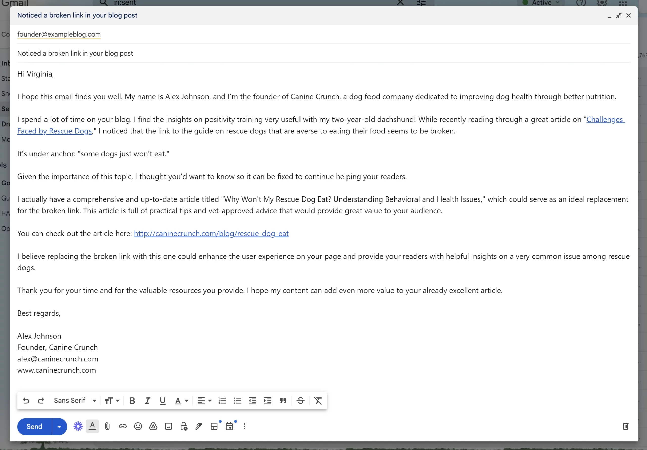Click the Remove formatting icon
Viewport: 647px width, 450px height.
319,401
